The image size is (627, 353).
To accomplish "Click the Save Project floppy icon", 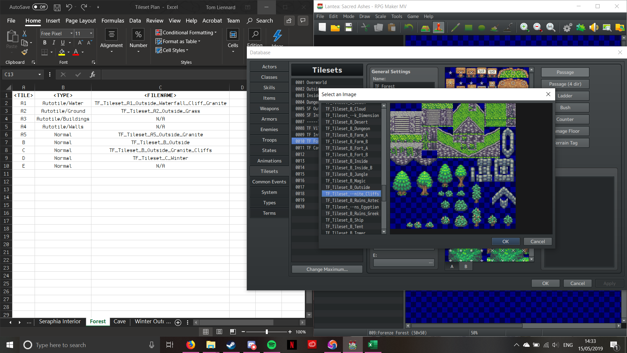I will 349,28.
